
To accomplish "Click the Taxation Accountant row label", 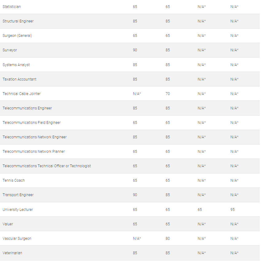I will pyautogui.click(x=19, y=79).
